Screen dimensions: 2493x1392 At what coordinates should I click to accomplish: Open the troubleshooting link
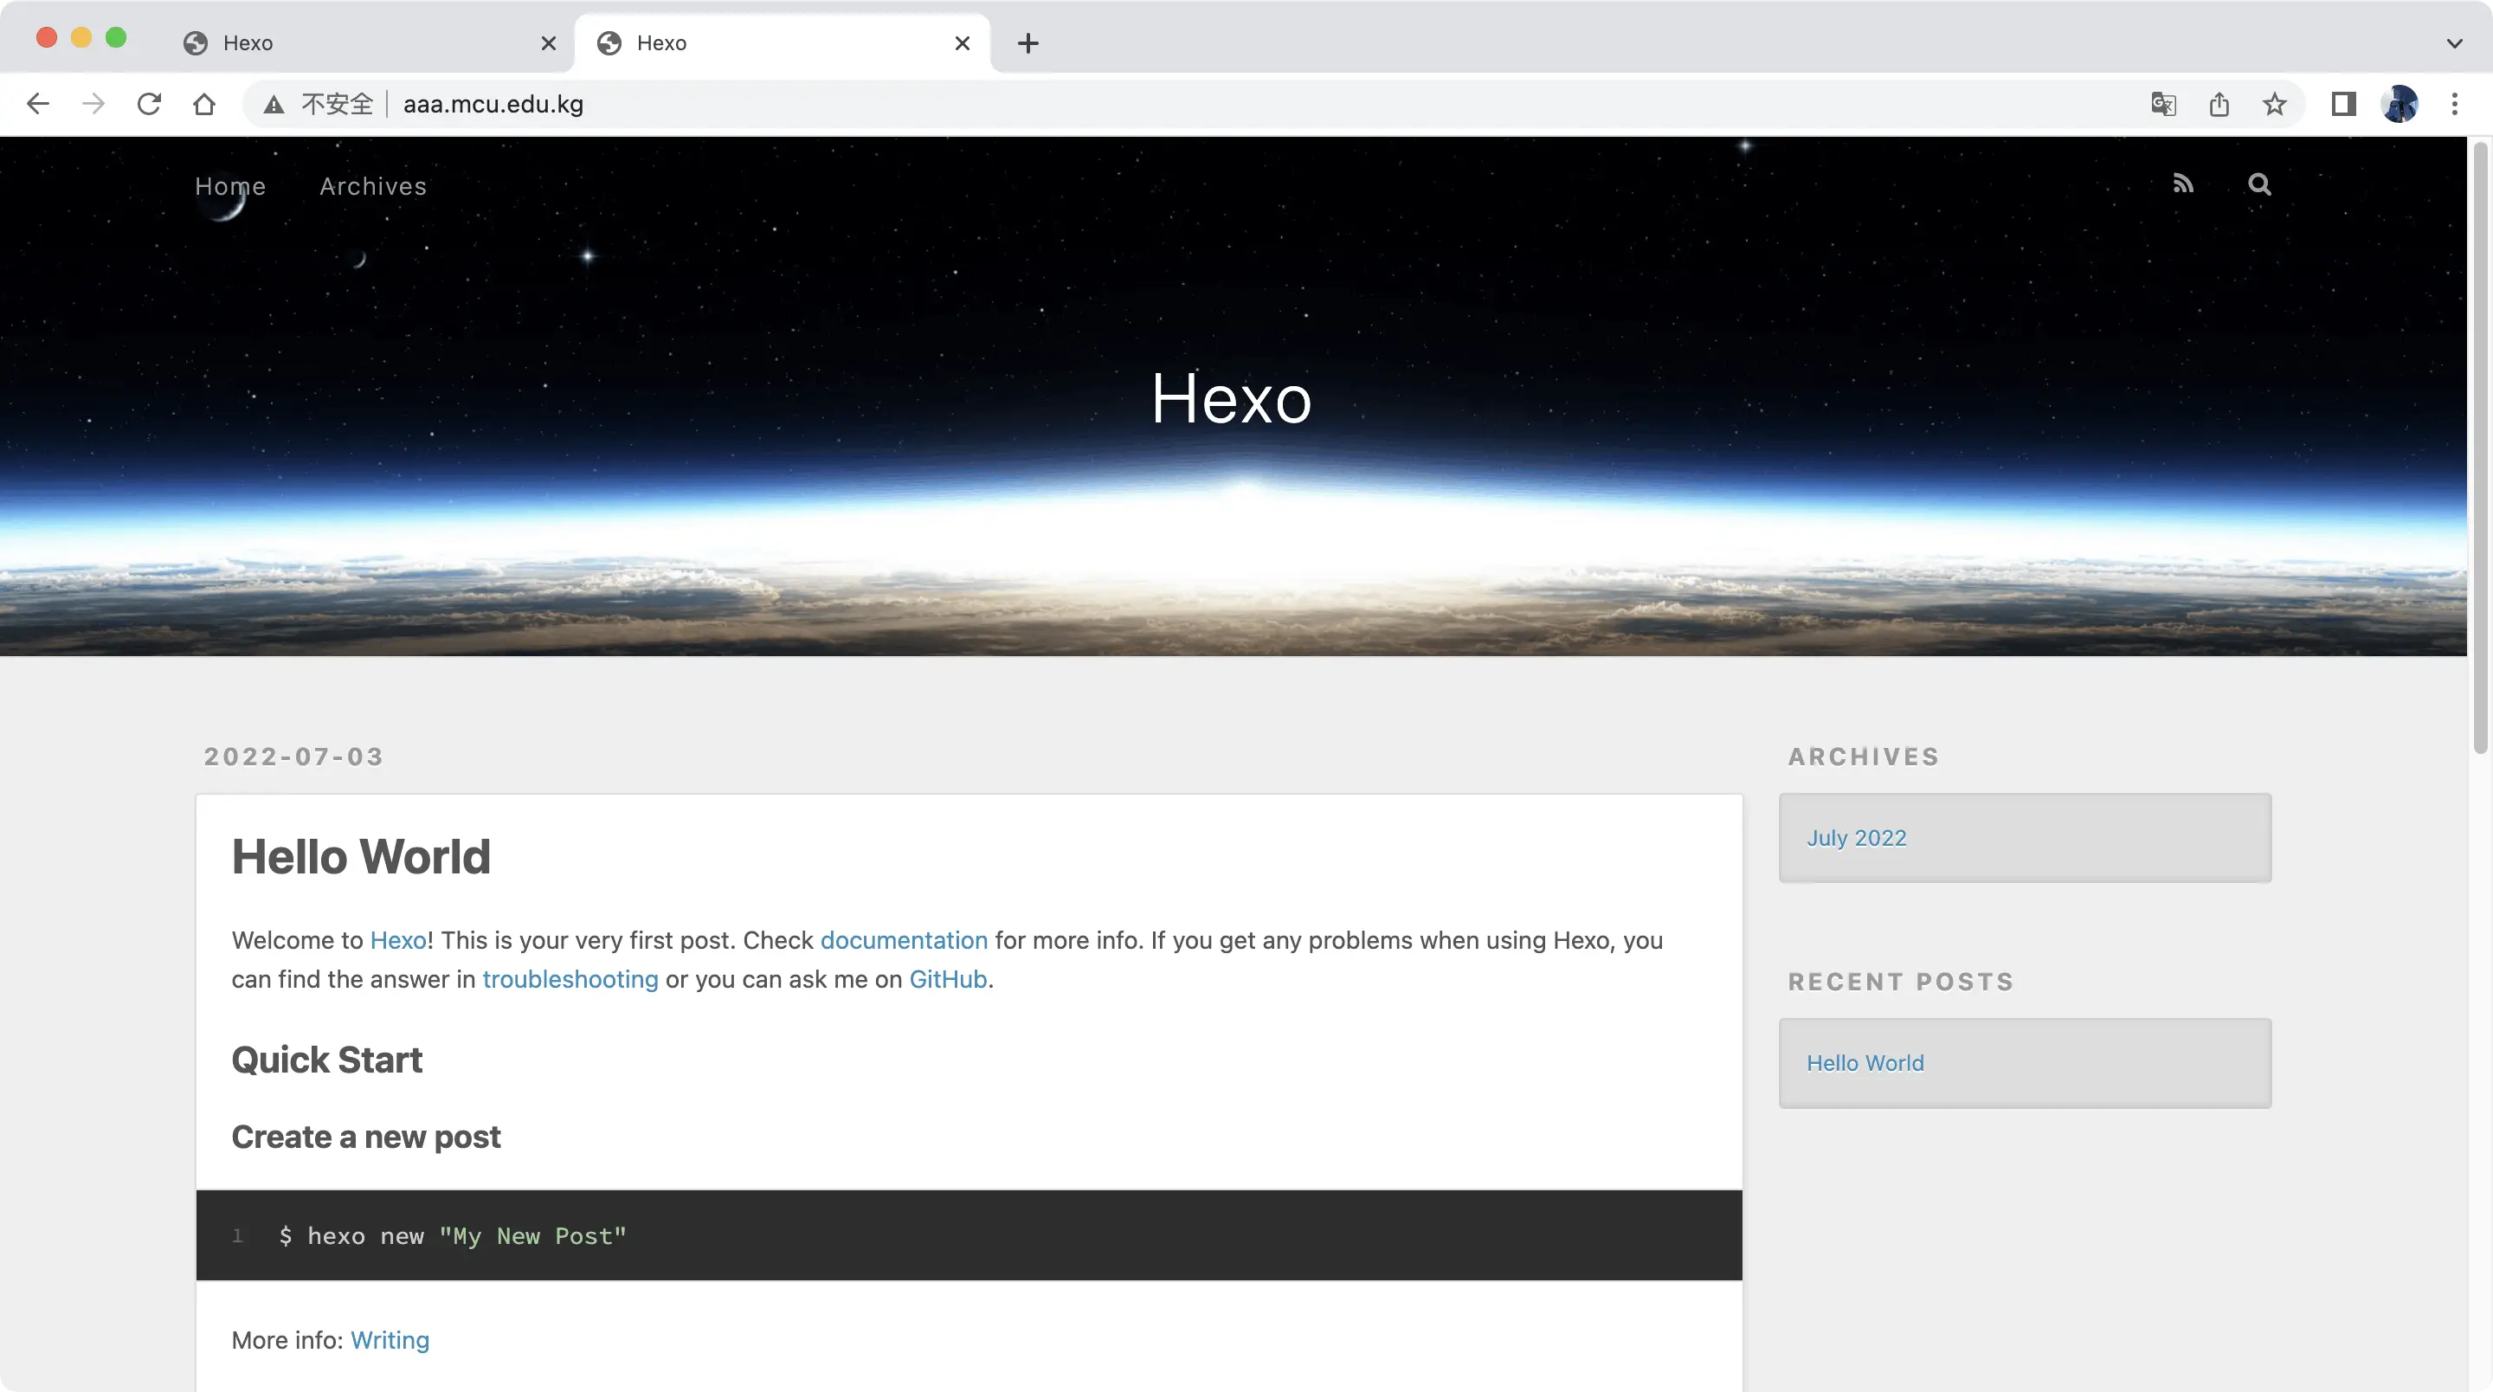570,980
